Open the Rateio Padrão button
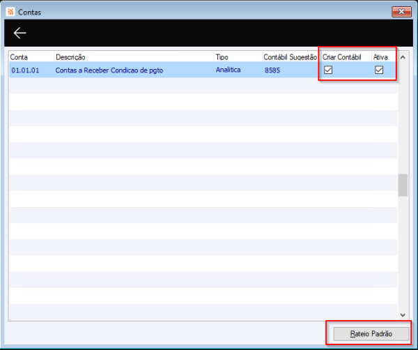The width and height of the screenshot is (418, 350). click(371, 333)
